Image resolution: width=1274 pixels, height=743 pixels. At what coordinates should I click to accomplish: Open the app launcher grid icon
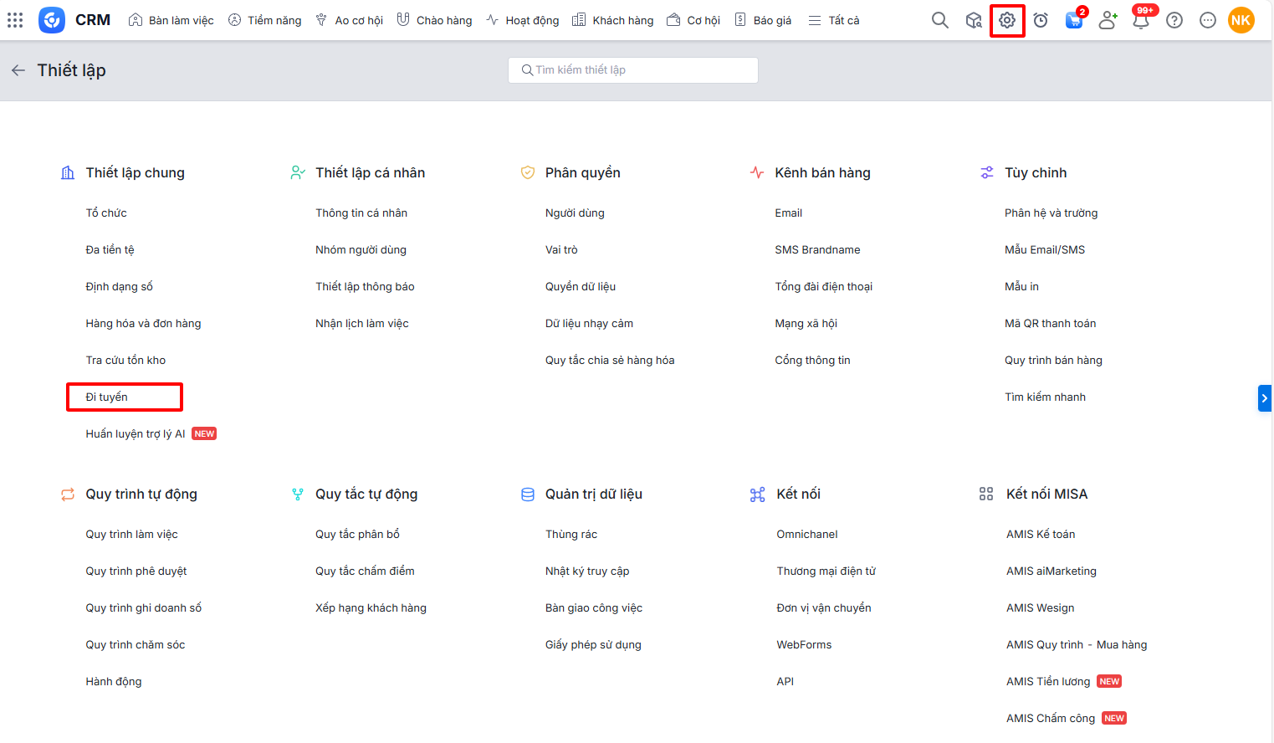click(x=15, y=20)
